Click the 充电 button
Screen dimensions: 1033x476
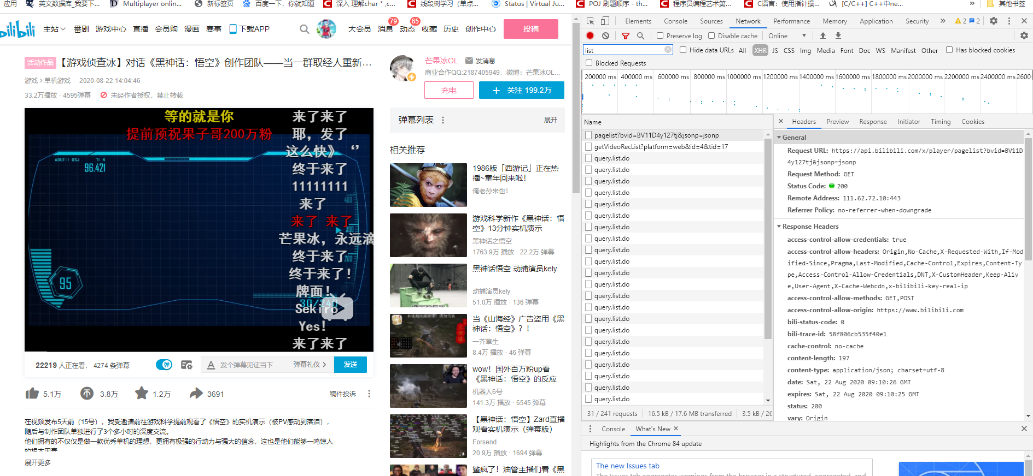click(x=449, y=90)
